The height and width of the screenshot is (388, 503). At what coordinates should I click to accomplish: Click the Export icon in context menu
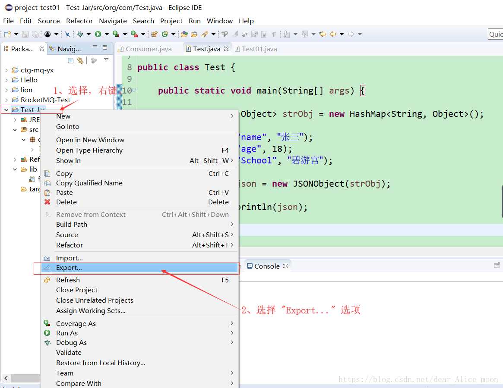click(47, 268)
